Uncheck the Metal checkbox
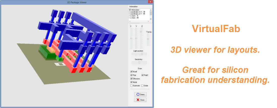Image resolution: width=277 pixels, height=108 pixels. tap(131, 82)
